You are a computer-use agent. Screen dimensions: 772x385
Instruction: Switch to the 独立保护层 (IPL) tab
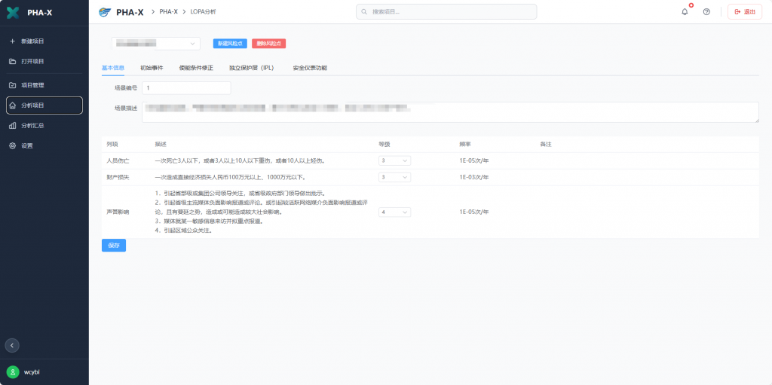pos(251,68)
